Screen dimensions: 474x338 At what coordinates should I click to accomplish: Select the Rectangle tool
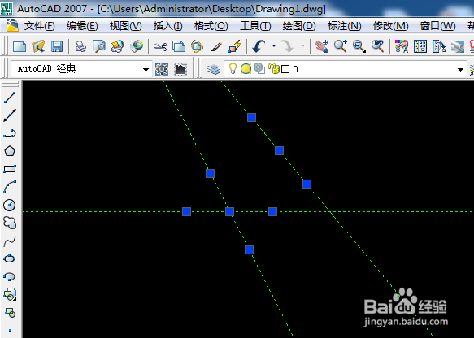pos(10,169)
